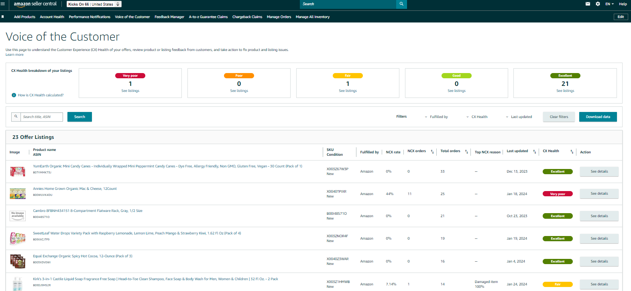See listings under Fair card
The image size is (631, 291).
coord(348,91)
